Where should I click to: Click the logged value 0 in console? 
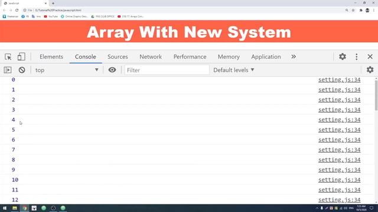coord(13,79)
